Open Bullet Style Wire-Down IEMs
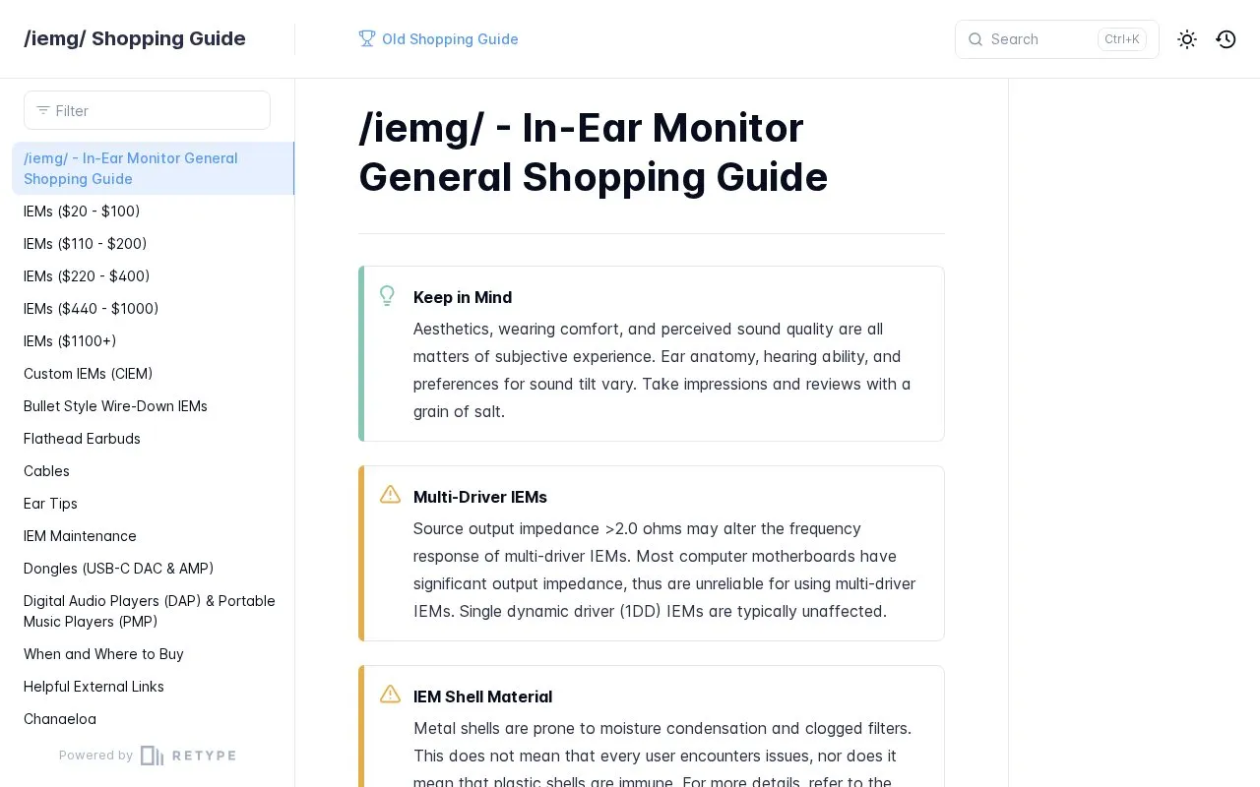The width and height of the screenshot is (1260, 787). 115,406
